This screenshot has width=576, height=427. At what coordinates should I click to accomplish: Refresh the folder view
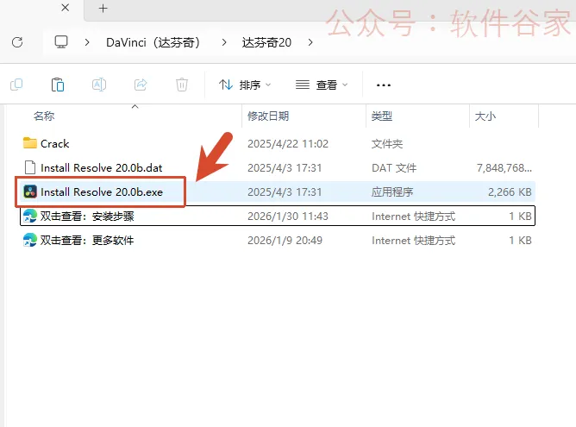(x=17, y=42)
